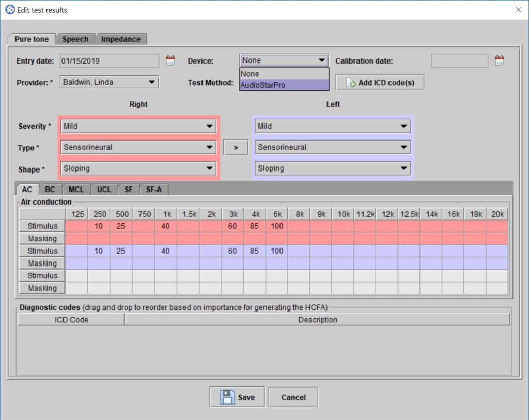Click the right ear 1k Stimulus cell showing 40
Viewport: 529px width, 420px height.
coord(165,226)
